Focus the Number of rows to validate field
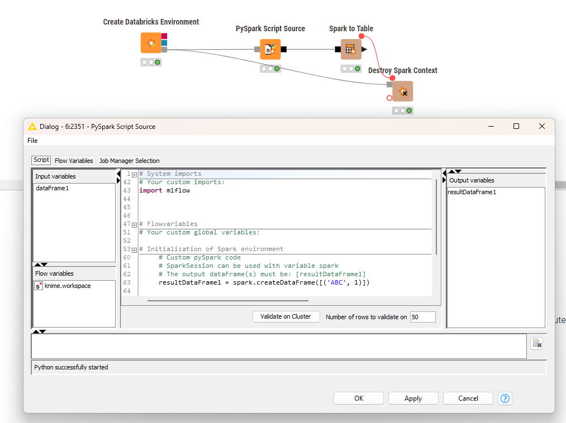The image size is (566, 423). [423, 317]
